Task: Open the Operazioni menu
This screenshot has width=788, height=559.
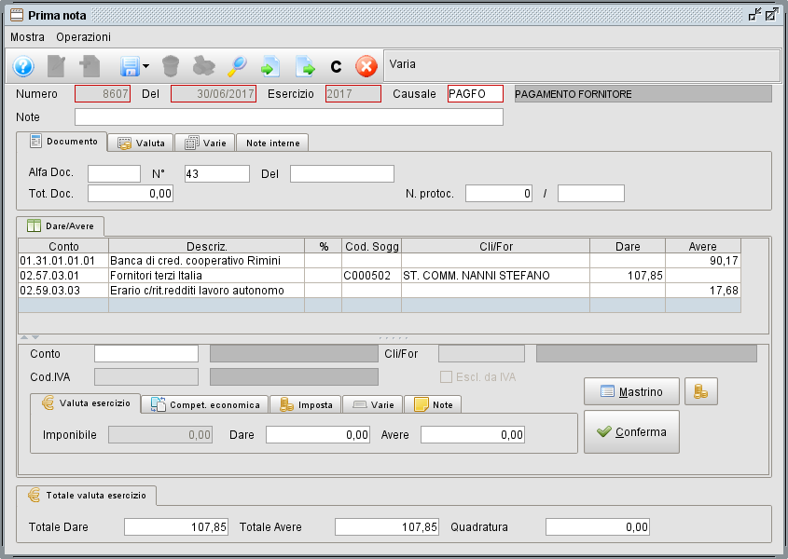Action: [83, 37]
